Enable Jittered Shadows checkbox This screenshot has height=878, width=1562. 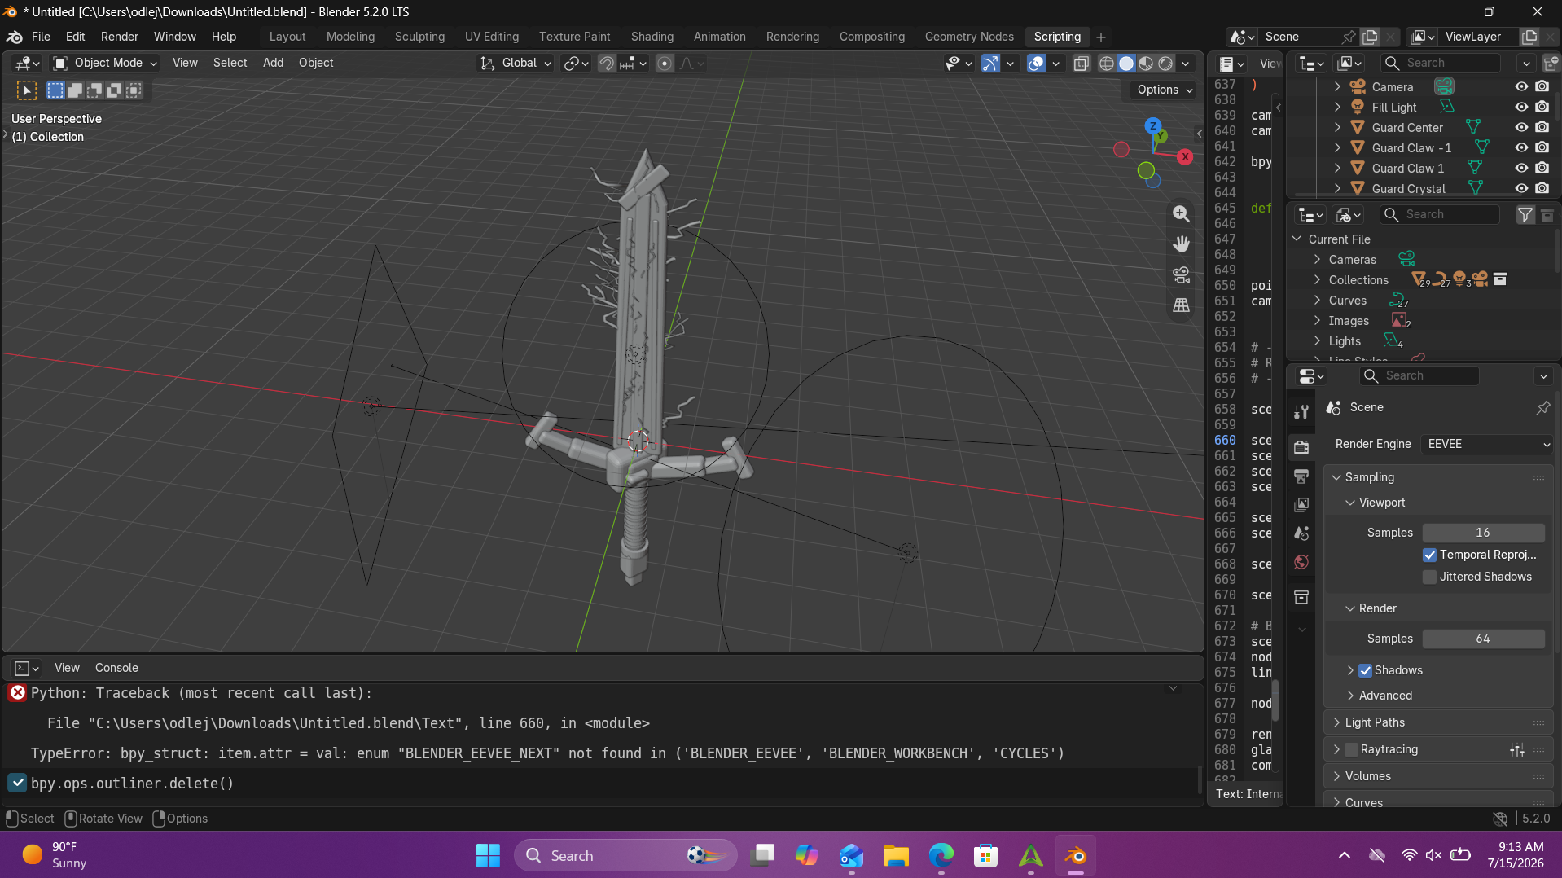pyautogui.click(x=1429, y=577)
